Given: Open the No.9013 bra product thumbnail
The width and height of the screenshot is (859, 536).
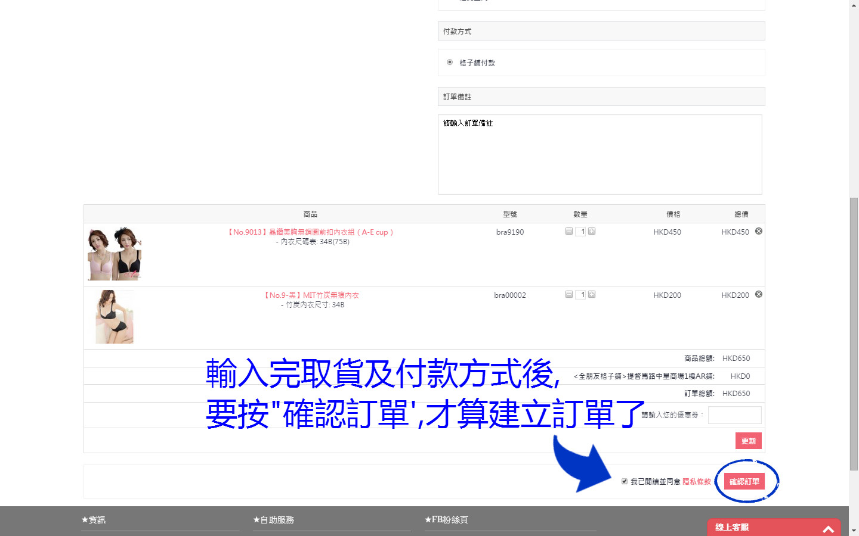Looking at the screenshot, I should point(115,253).
